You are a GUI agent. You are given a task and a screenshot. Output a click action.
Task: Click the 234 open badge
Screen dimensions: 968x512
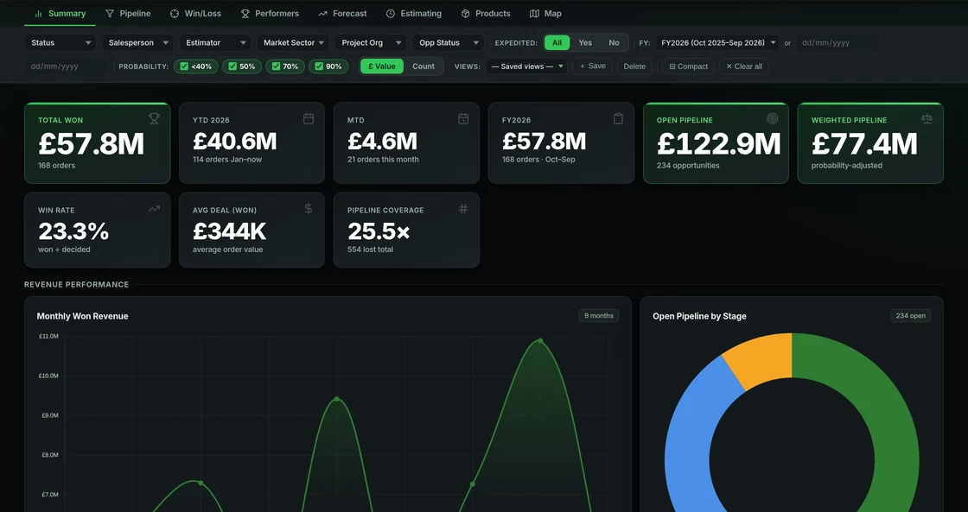click(911, 315)
